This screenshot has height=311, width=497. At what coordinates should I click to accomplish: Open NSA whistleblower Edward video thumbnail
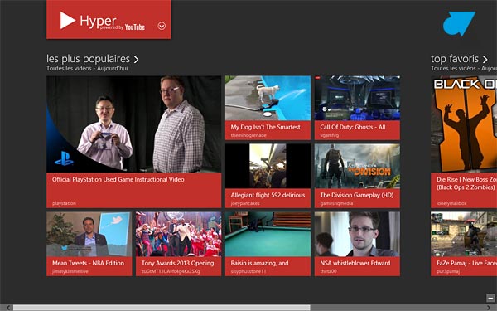[357, 234]
